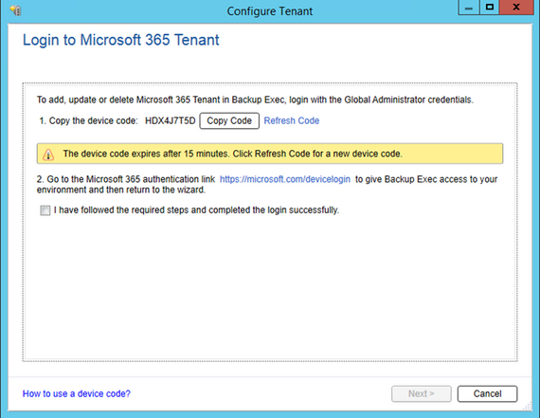The image size is (540, 418).
Task: Click the Configure Tenant title bar text
Action: click(270, 11)
